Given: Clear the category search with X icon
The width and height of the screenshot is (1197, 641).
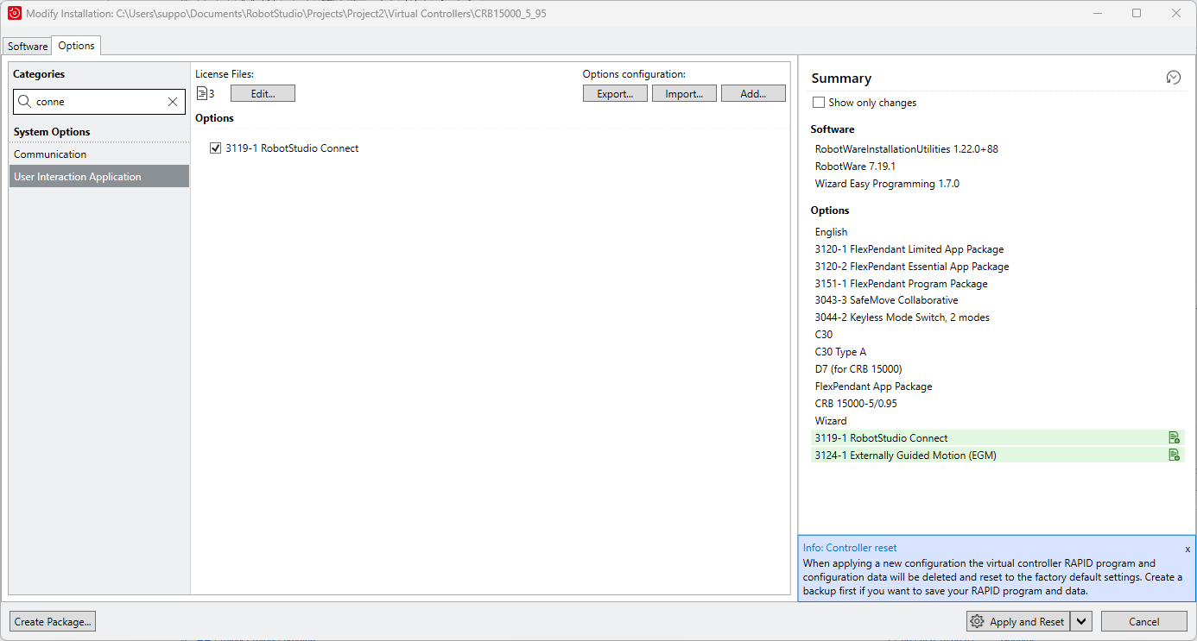Looking at the screenshot, I should 173,102.
